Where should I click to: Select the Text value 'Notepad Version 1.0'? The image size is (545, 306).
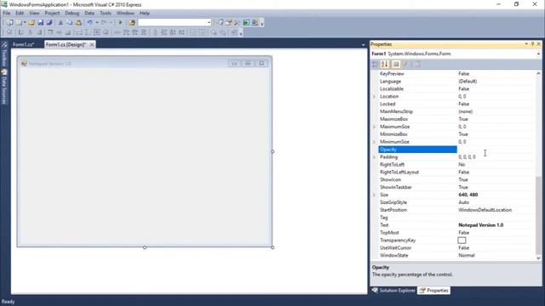480,225
